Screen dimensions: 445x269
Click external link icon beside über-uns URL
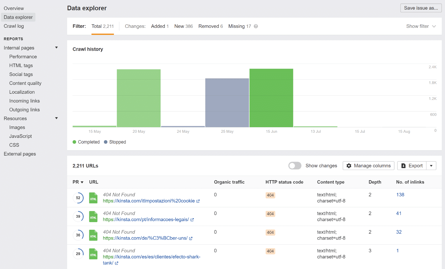point(191,238)
